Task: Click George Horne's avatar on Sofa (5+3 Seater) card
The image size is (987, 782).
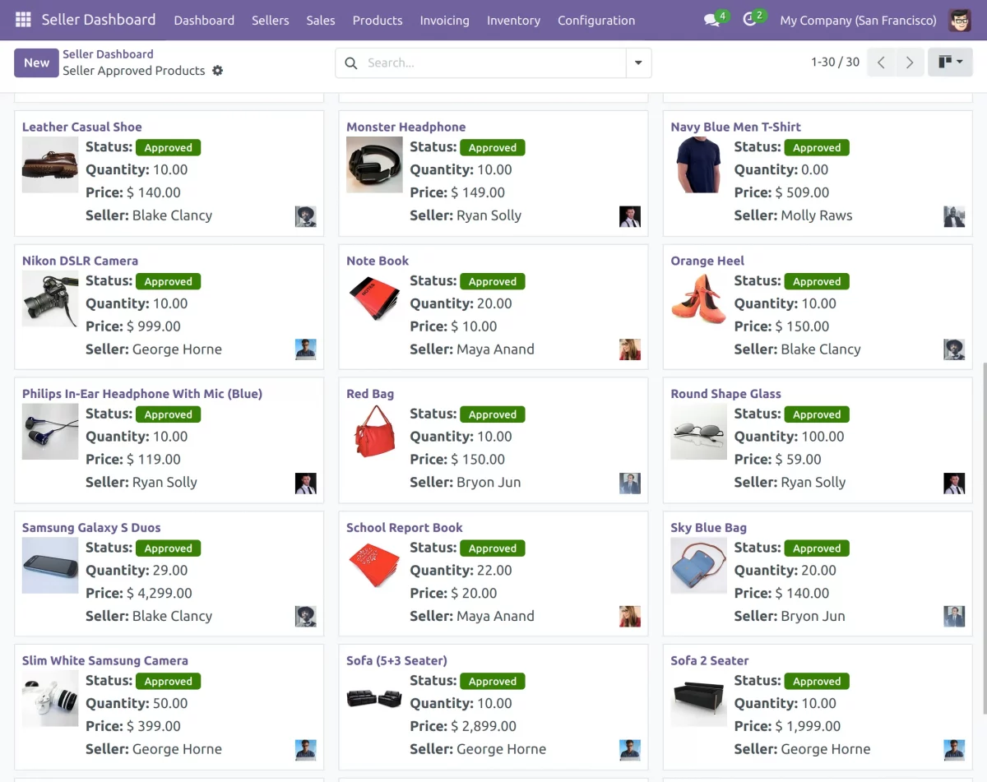Action: point(630,750)
